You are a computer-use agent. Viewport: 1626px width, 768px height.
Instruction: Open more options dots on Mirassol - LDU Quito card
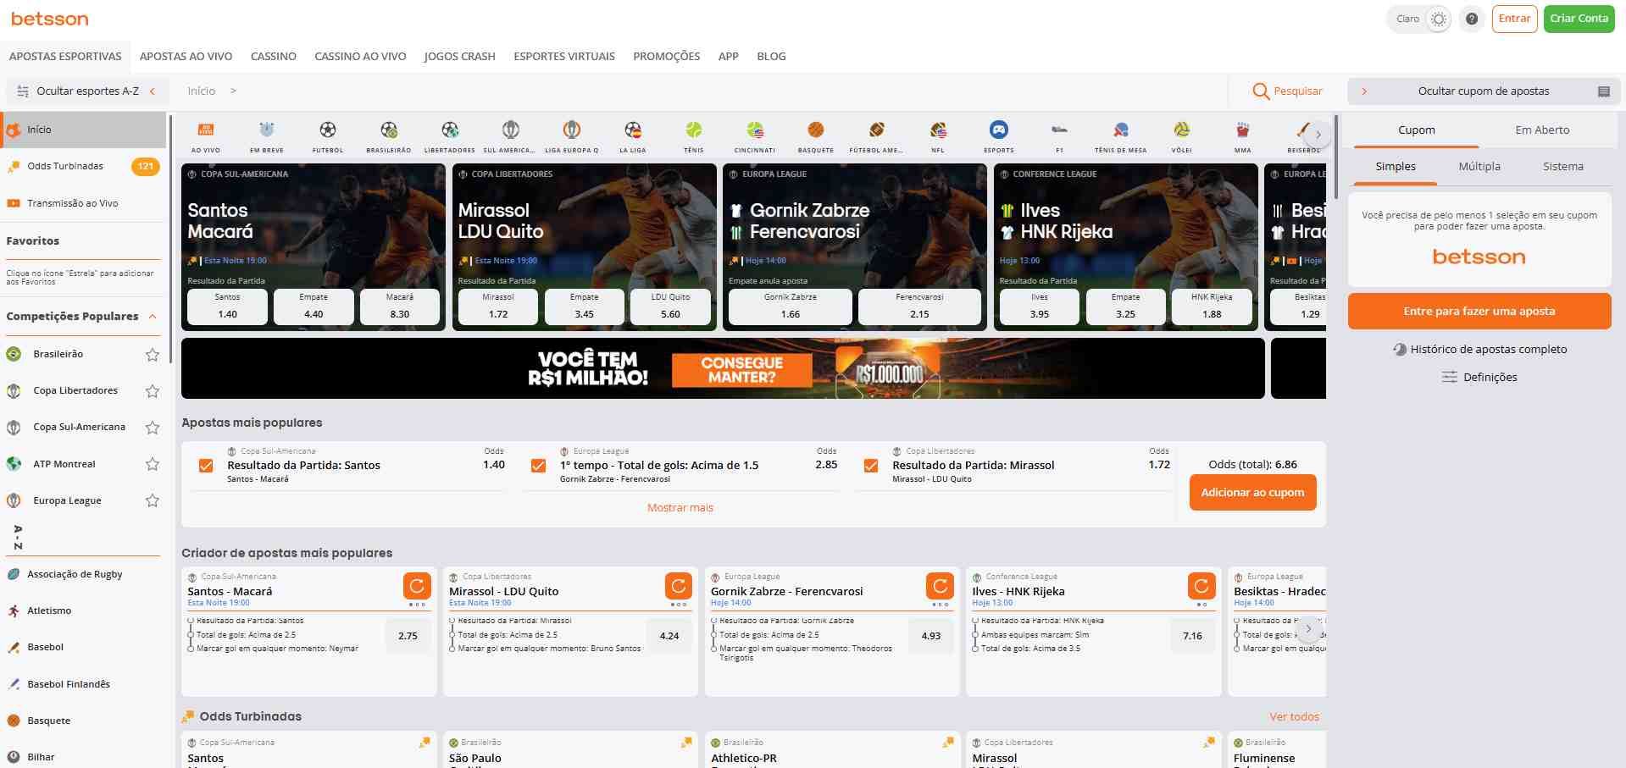tap(679, 605)
